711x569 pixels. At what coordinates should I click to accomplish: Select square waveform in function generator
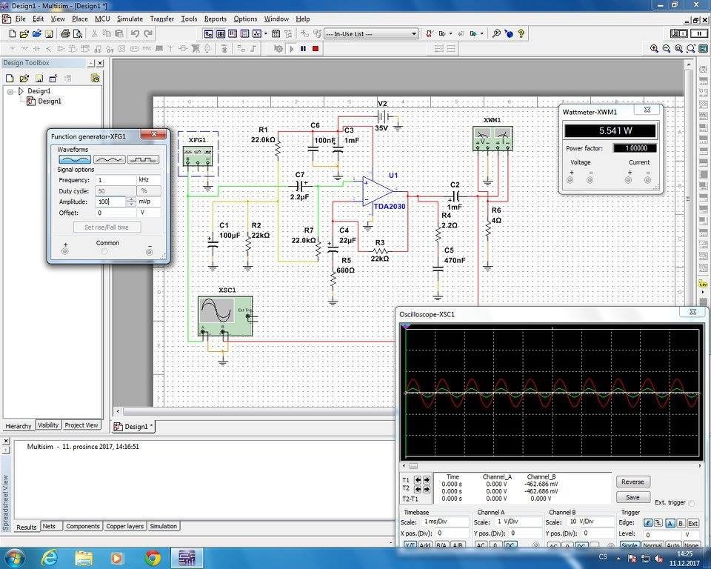coord(143,159)
